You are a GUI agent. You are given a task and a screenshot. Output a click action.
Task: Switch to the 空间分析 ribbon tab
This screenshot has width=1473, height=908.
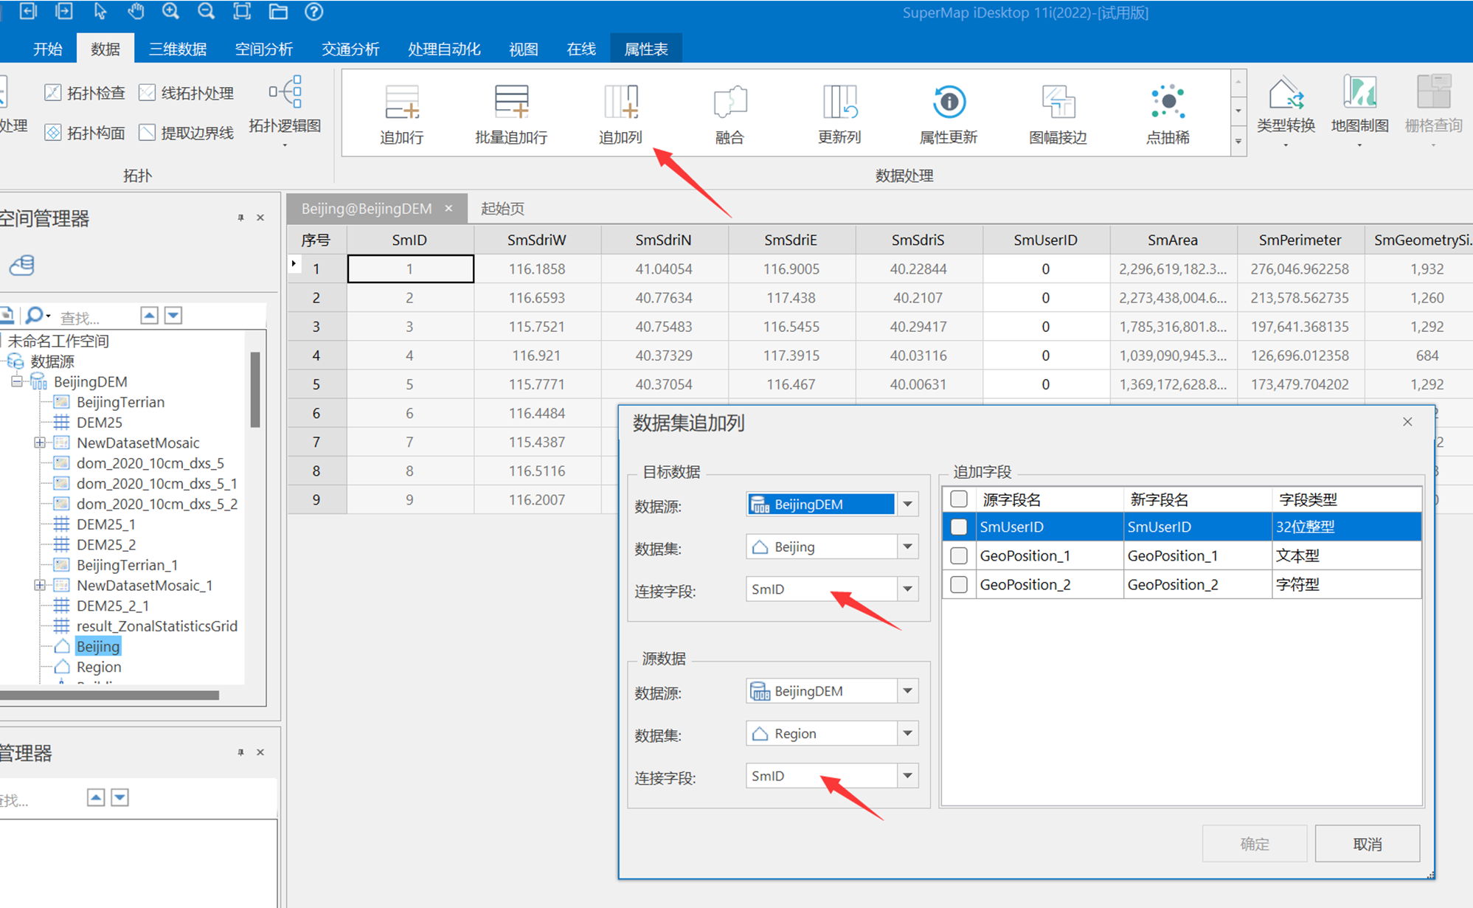pos(263,49)
